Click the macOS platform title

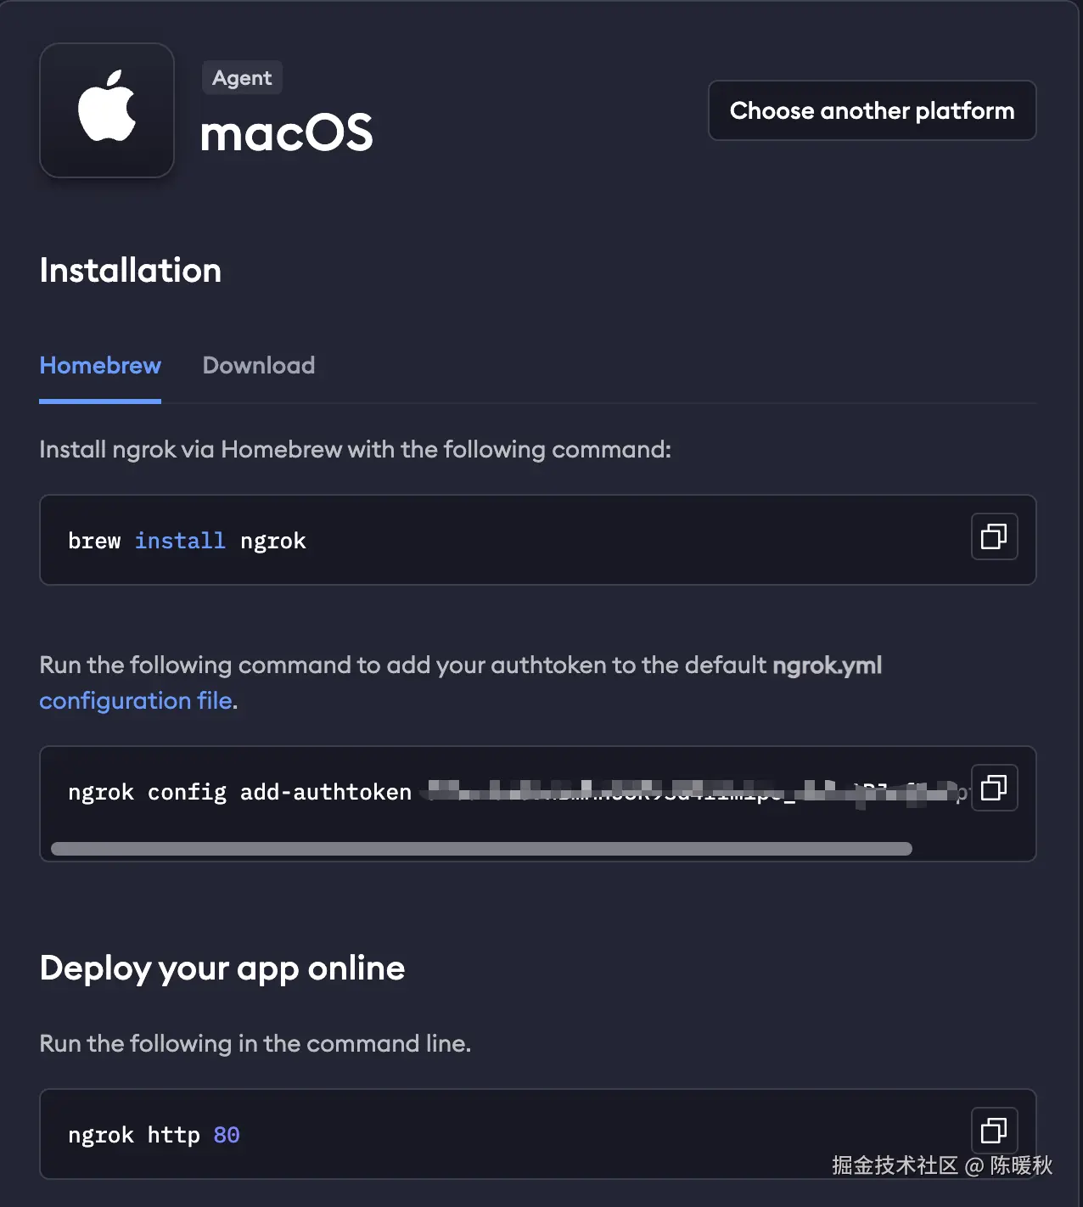click(x=287, y=133)
